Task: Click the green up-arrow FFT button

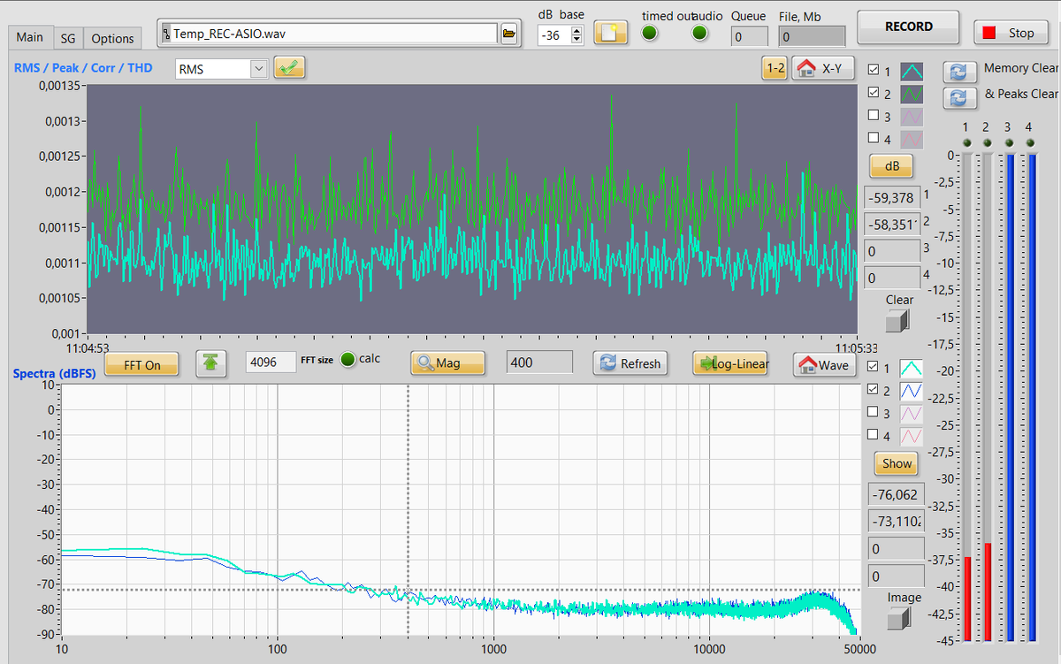Action: coord(210,363)
